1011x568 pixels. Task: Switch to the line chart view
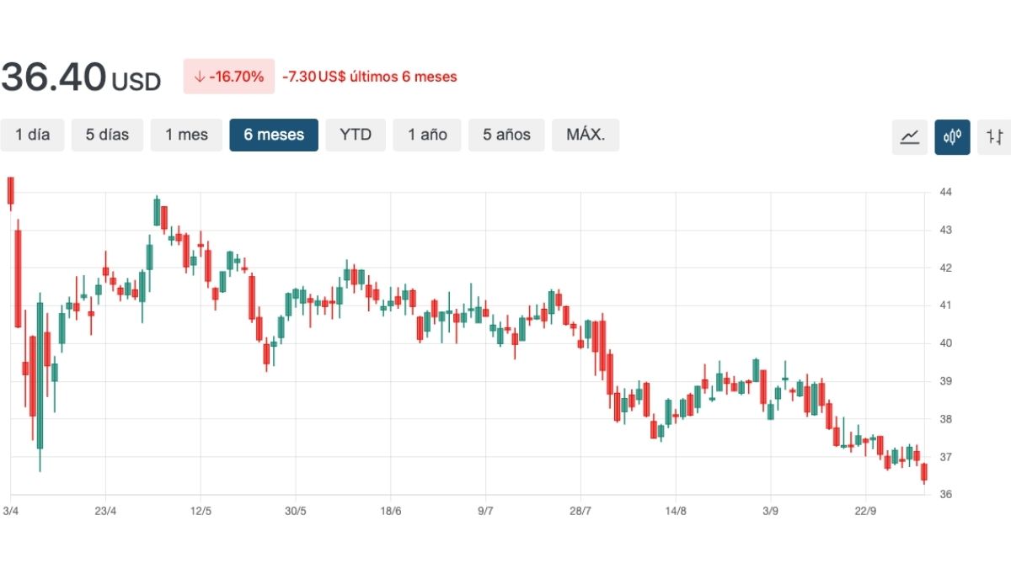(x=910, y=136)
